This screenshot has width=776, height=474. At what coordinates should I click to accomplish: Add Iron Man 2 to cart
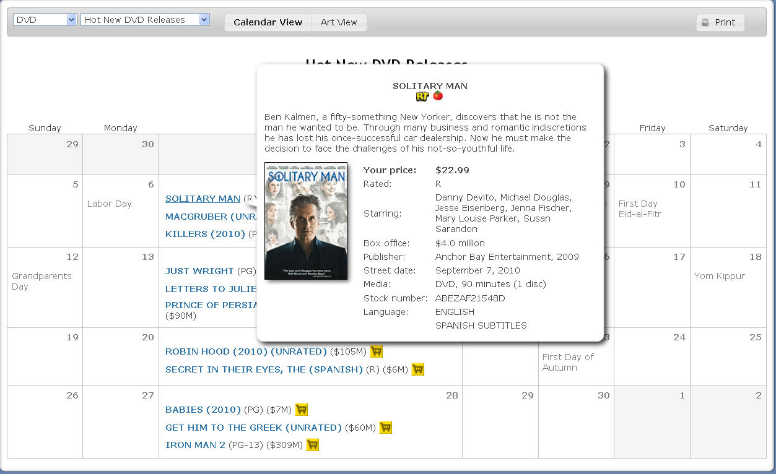[x=313, y=445]
